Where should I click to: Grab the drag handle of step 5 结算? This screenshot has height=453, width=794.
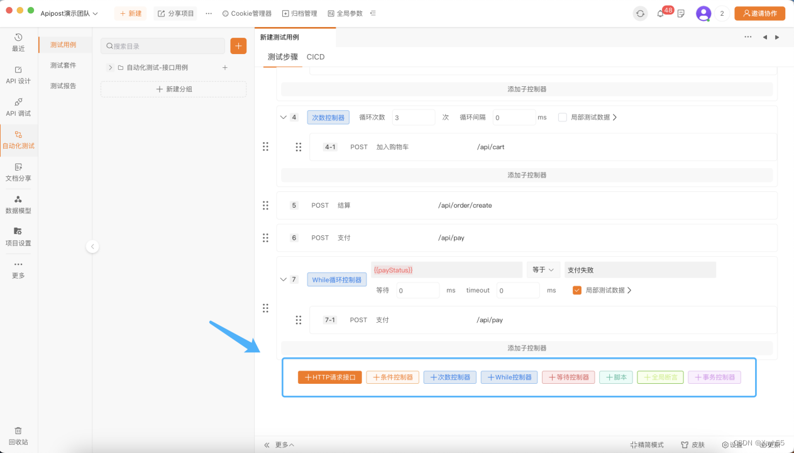(265, 205)
